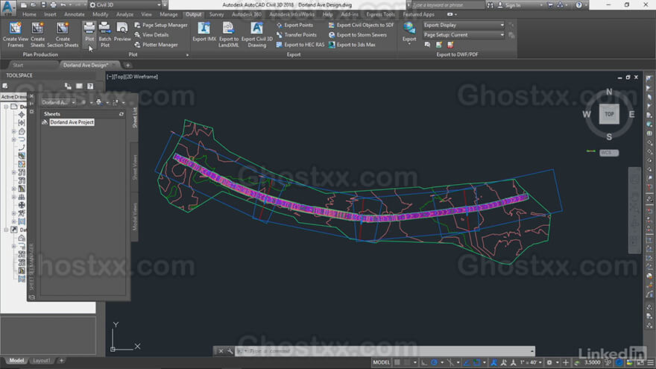Toggle ortho mode in status bar
656x369 pixels.
pyautogui.click(x=424, y=362)
